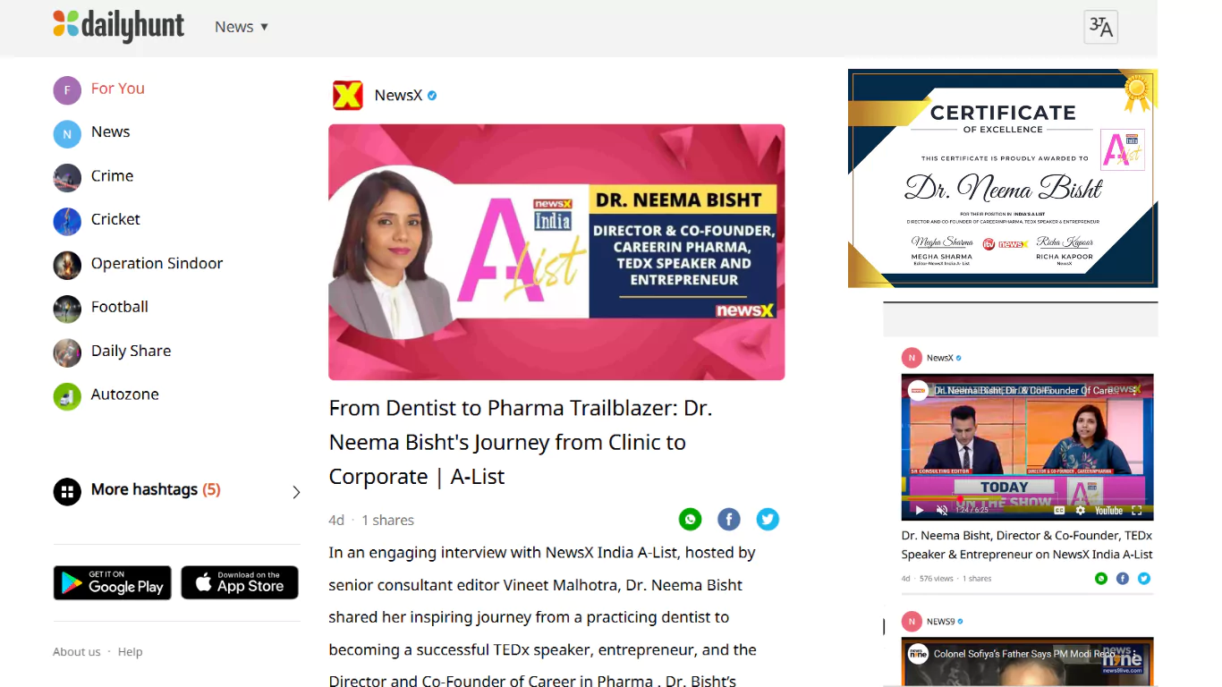Open the News dropdown in header
The image size is (1222, 687).
pos(242,27)
